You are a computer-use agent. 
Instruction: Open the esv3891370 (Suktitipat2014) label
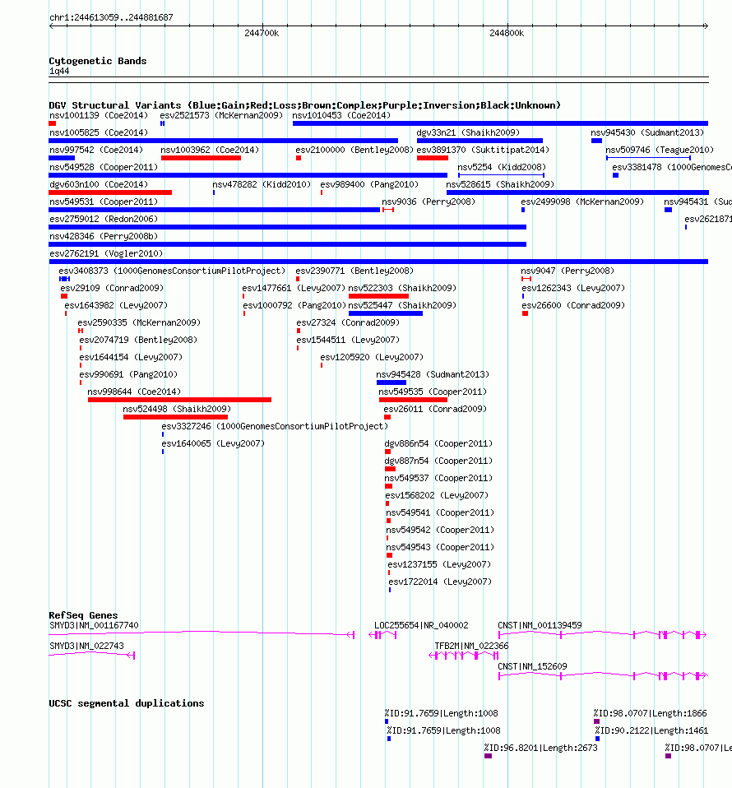coord(484,150)
